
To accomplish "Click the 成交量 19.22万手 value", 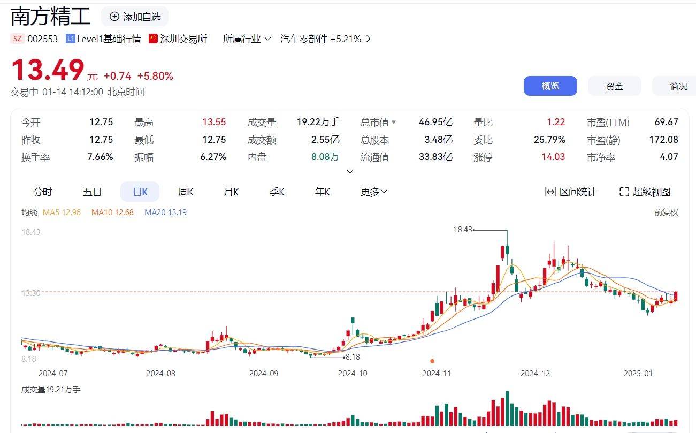I will click(318, 123).
